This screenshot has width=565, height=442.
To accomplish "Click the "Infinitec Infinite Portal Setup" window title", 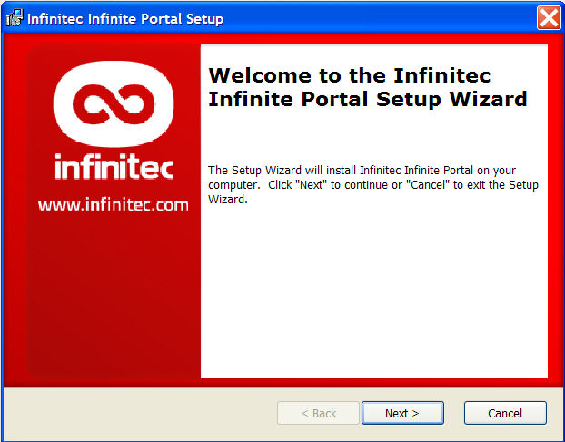I will [x=125, y=19].
